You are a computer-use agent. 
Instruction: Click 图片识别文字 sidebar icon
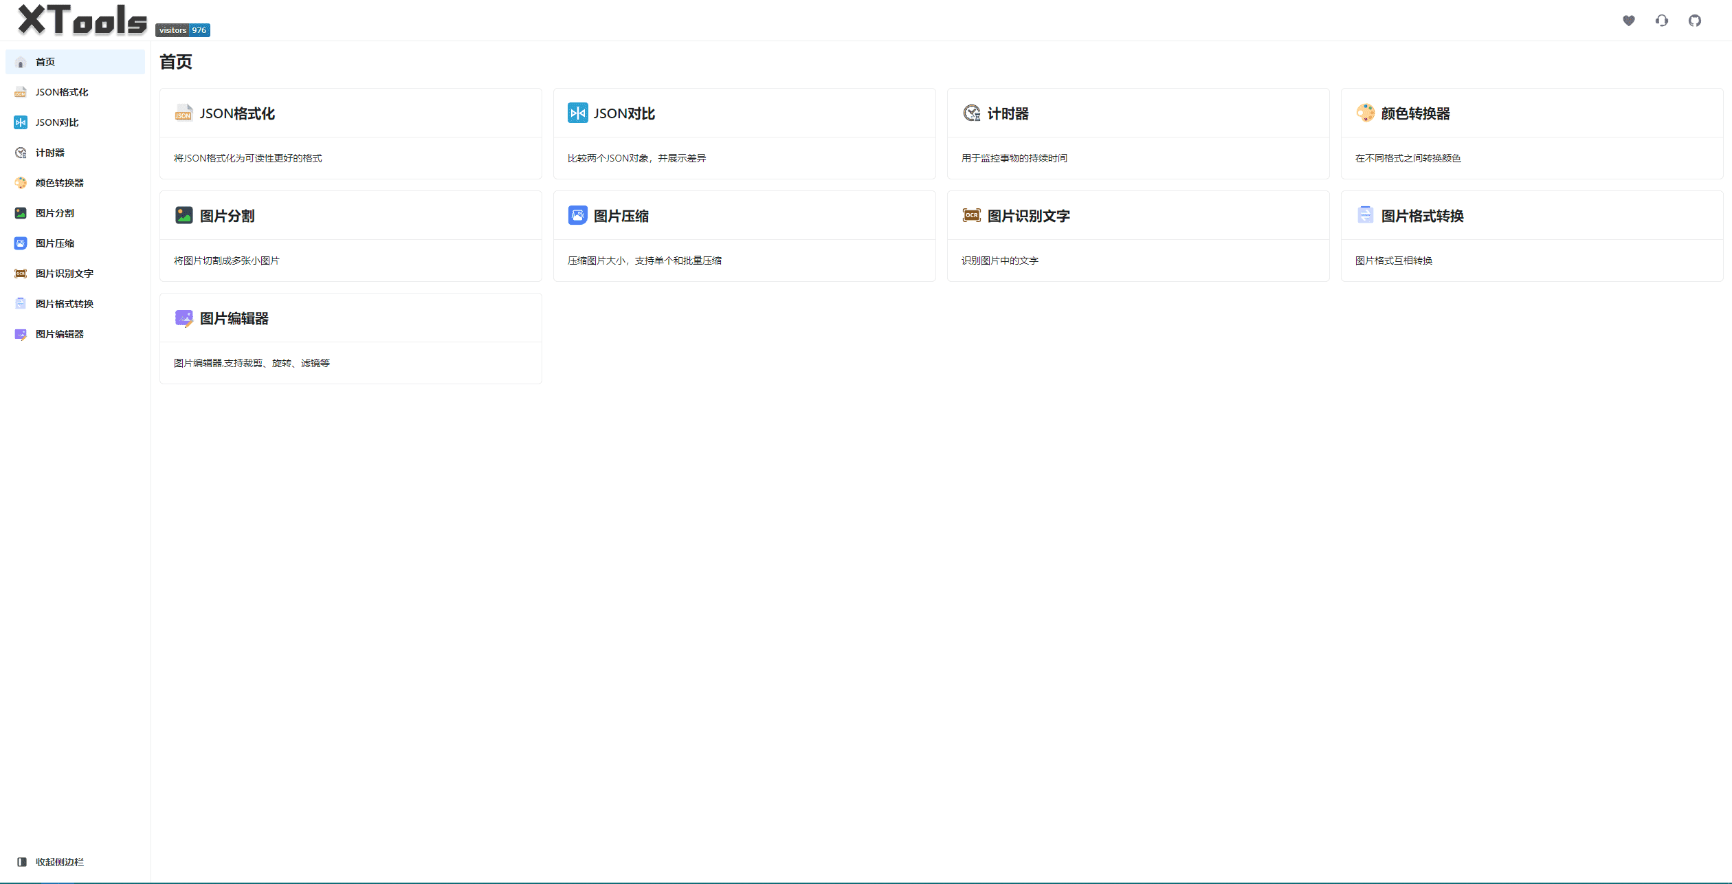pos(19,273)
